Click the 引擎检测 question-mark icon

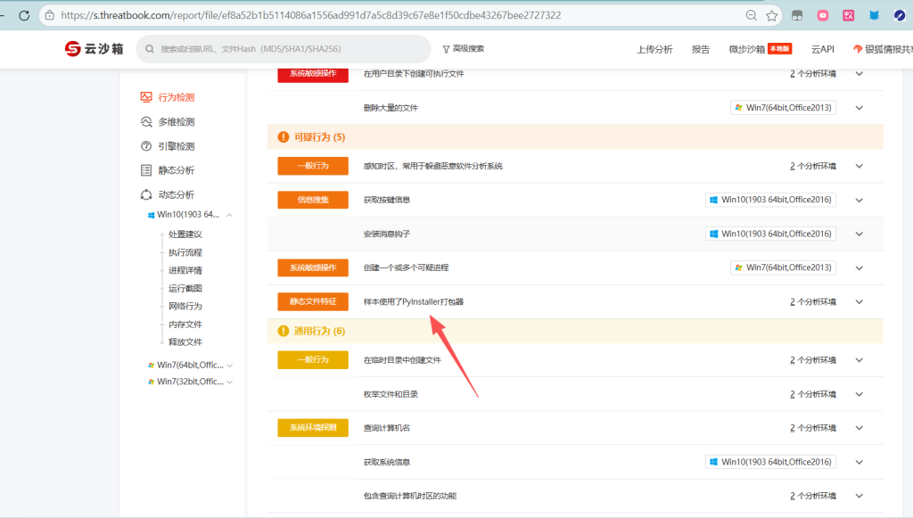pos(146,146)
